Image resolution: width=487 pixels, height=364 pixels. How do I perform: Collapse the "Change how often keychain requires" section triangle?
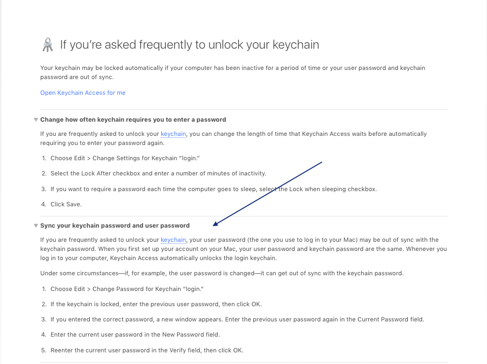click(x=36, y=120)
